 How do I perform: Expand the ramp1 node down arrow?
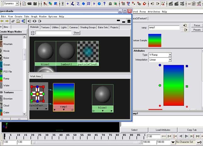(x=63, y=110)
